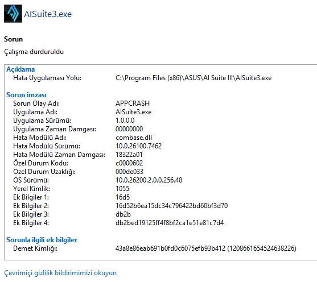Select the Demet Kimliği bucket ID value
The height and width of the screenshot is (282, 317).
click(x=206, y=248)
